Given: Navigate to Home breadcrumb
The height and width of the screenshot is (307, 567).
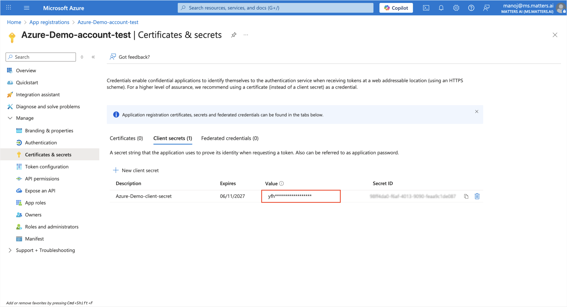Looking at the screenshot, I should 14,22.
